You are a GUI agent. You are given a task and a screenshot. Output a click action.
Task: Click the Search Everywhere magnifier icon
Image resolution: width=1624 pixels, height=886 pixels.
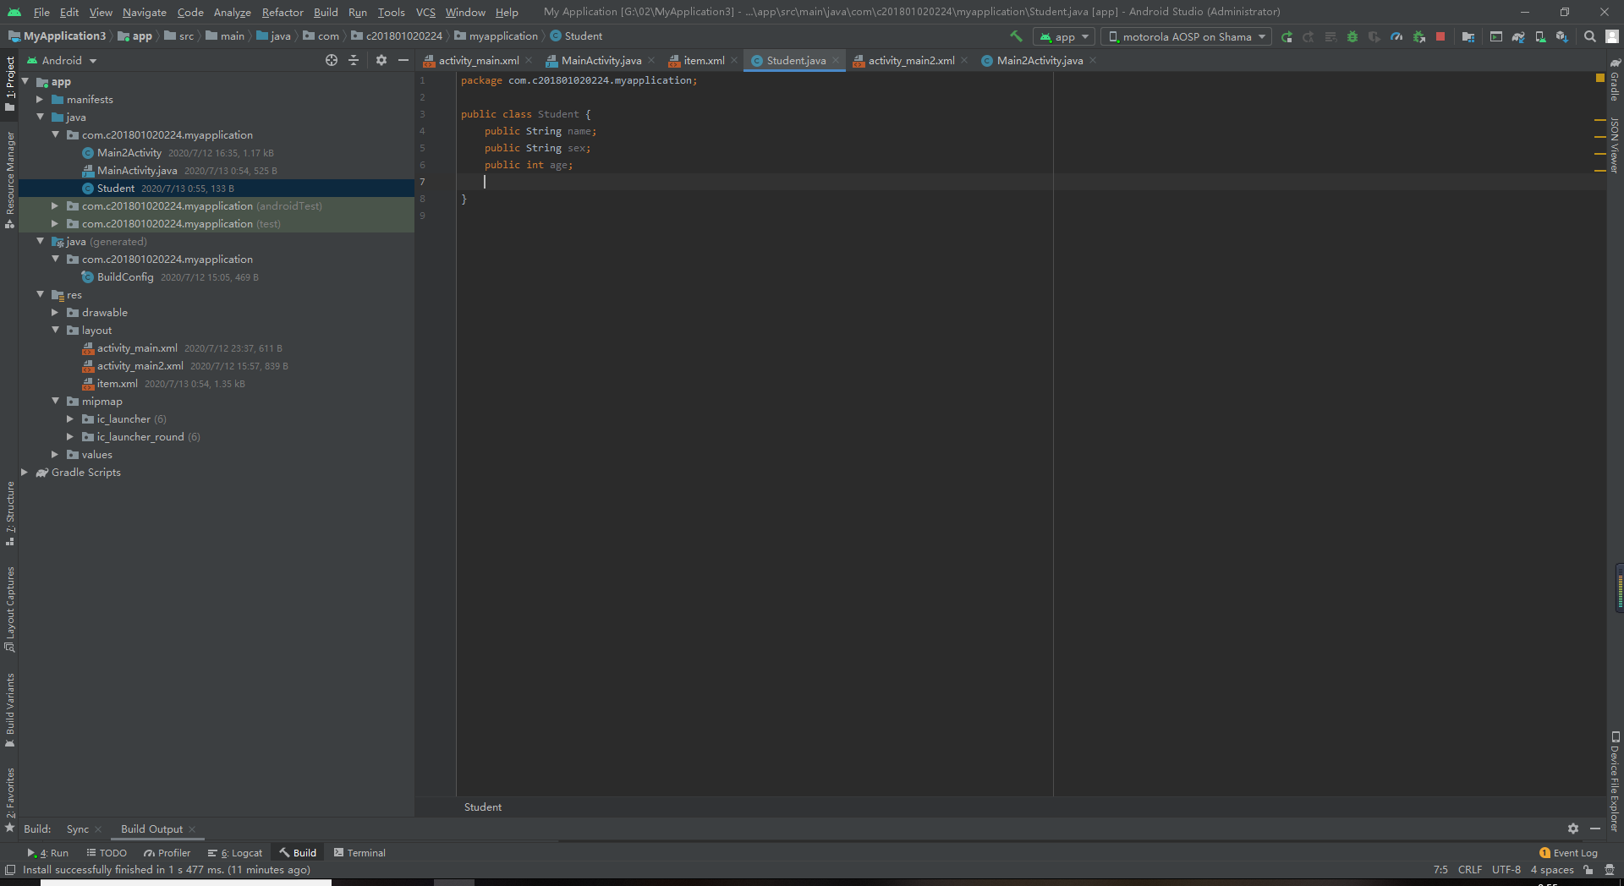point(1590,36)
